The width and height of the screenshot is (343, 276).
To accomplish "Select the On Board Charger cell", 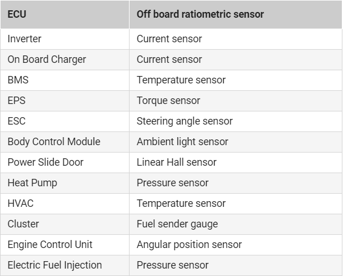I will coord(46,59).
